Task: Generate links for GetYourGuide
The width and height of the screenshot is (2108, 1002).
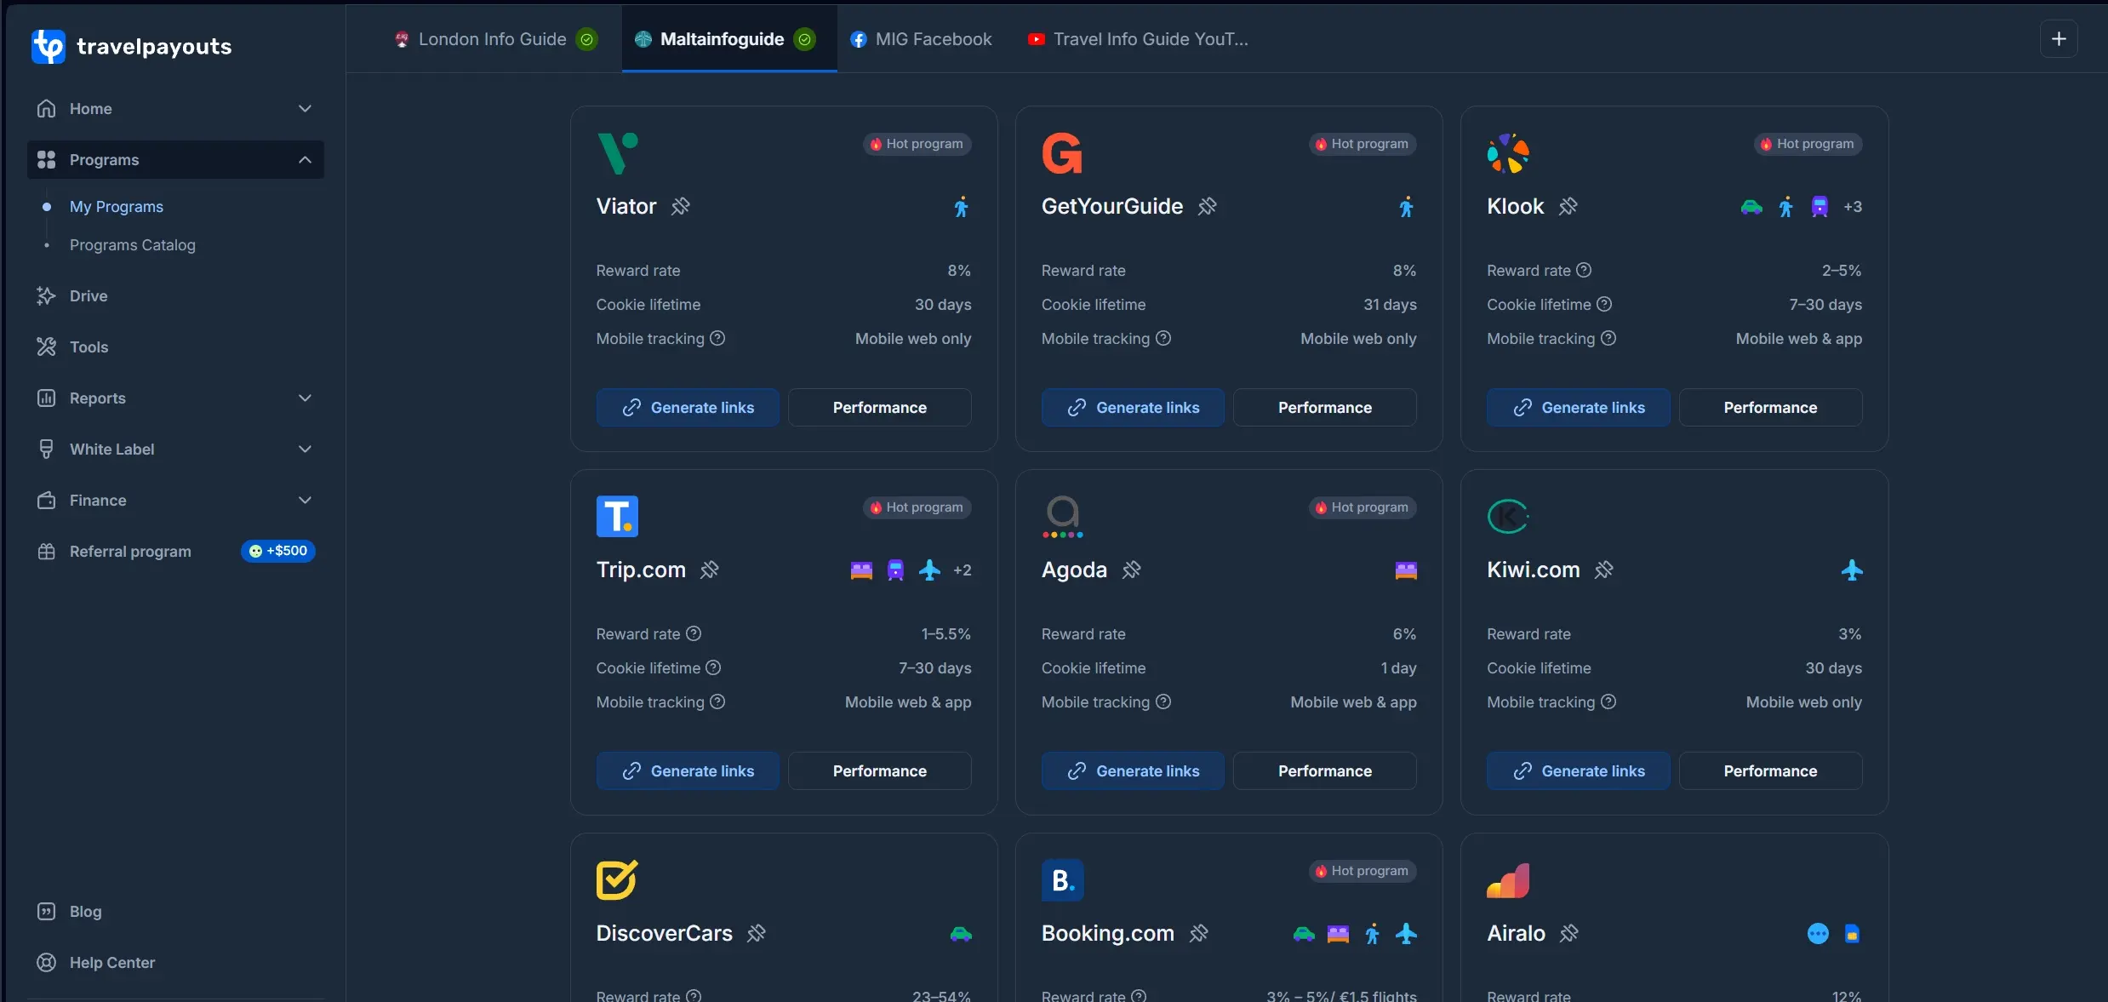Action: (x=1133, y=408)
